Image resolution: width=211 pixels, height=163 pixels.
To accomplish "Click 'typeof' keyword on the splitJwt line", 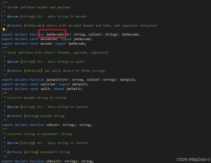I will [64, 84].
